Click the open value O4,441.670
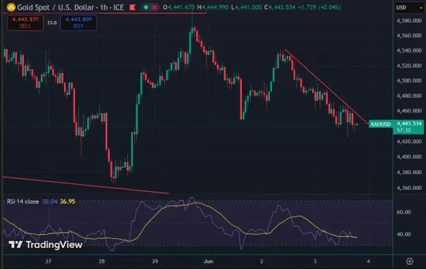Image resolution: width=426 pixels, height=269 pixels. [179, 8]
